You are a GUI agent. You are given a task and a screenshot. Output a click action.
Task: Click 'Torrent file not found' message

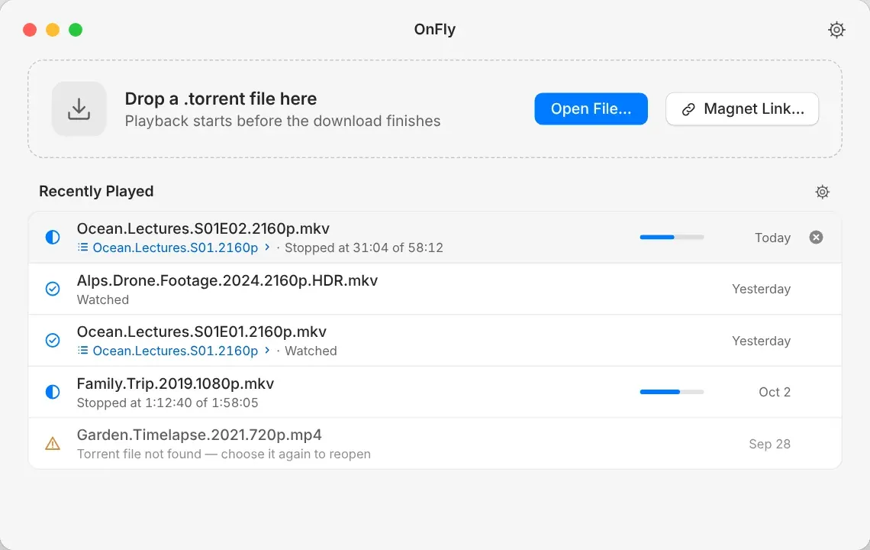click(224, 454)
